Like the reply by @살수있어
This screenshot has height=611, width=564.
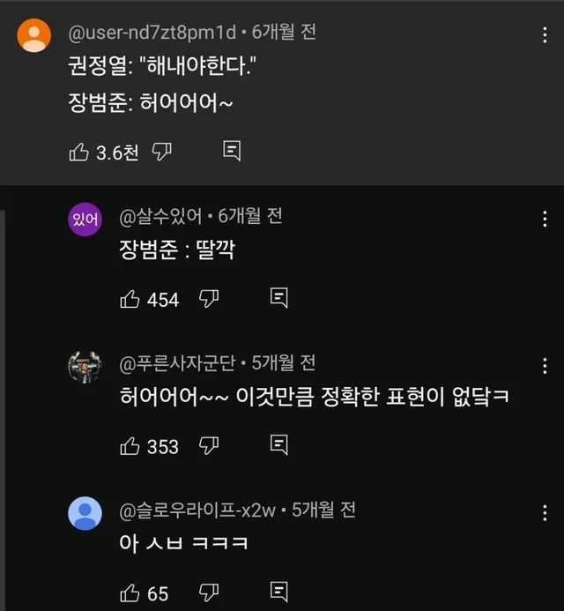click(x=129, y=299)
